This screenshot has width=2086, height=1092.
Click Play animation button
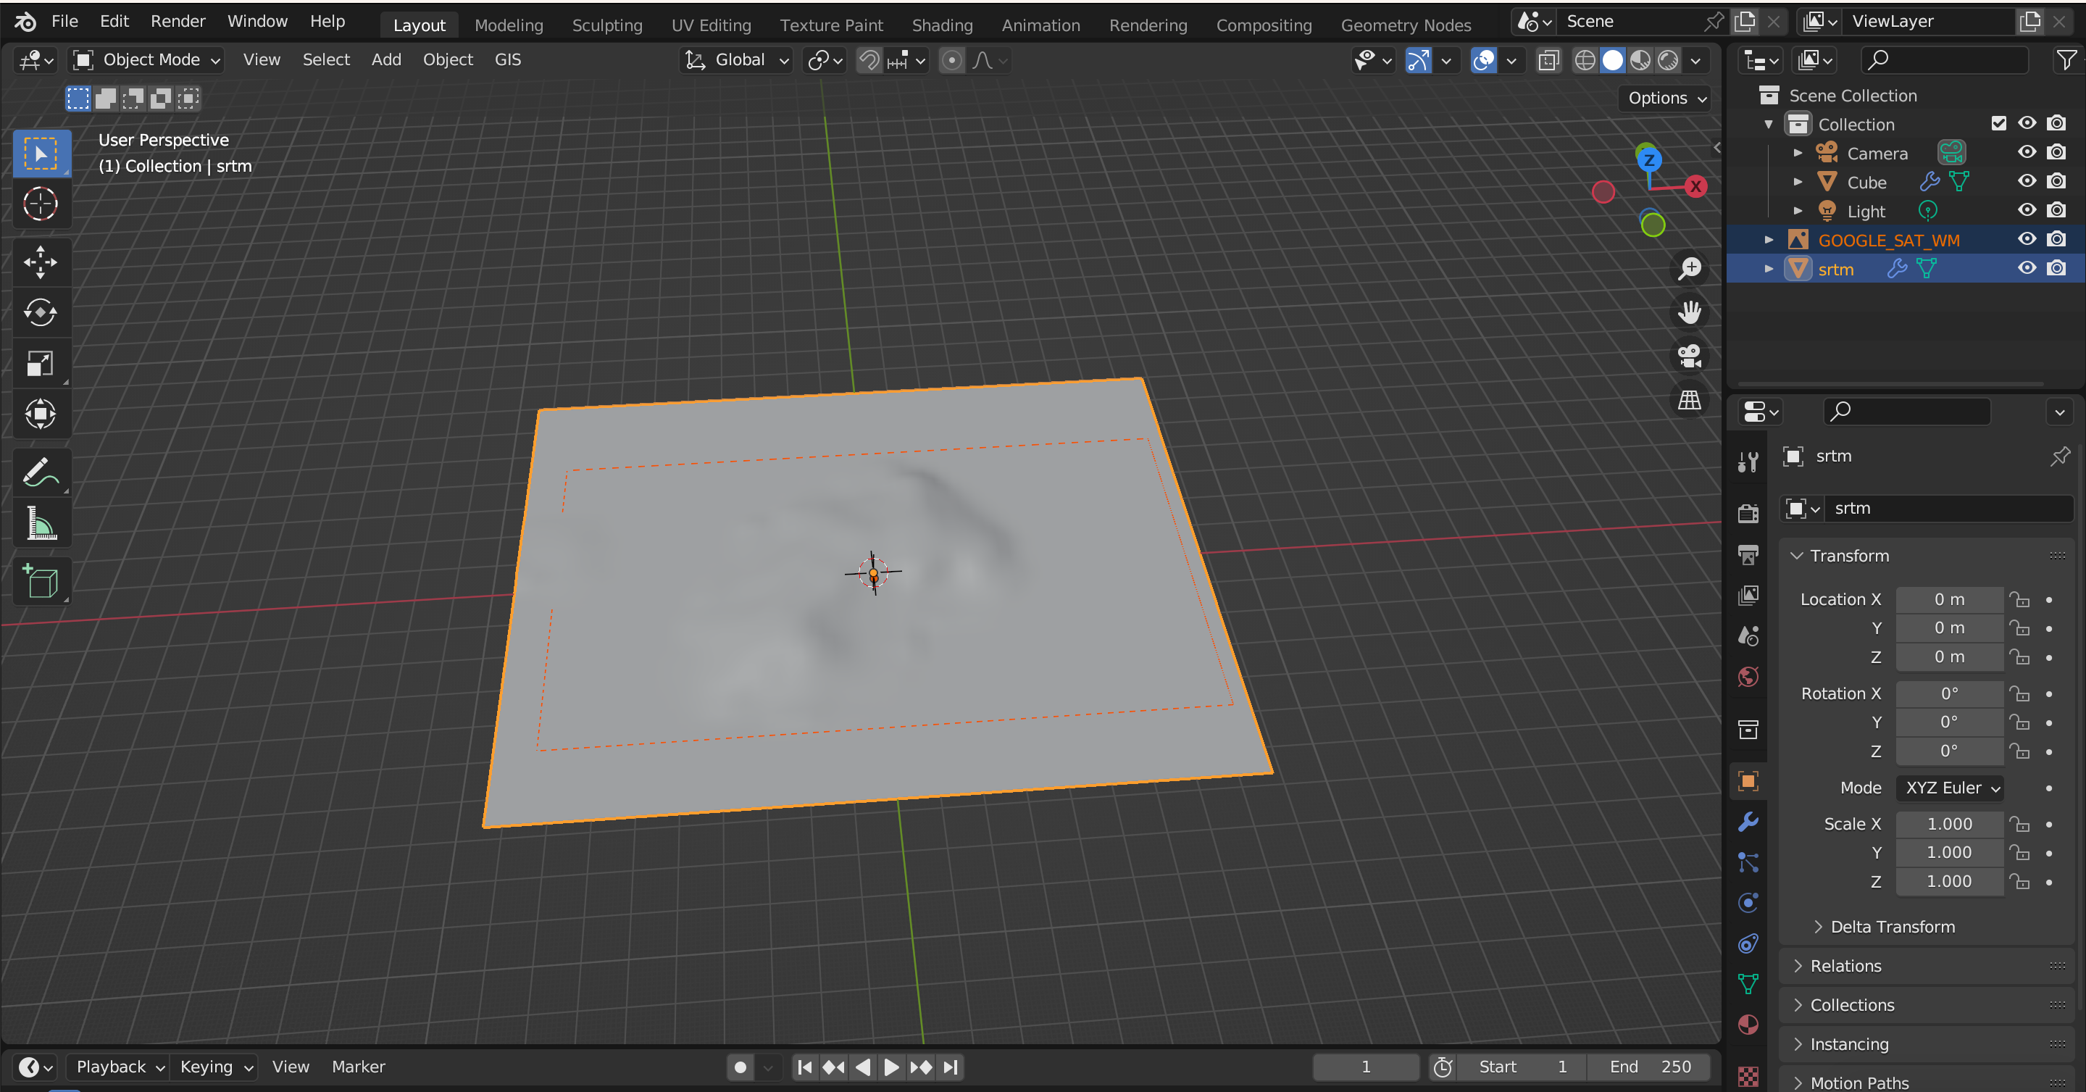point(890,1067)
